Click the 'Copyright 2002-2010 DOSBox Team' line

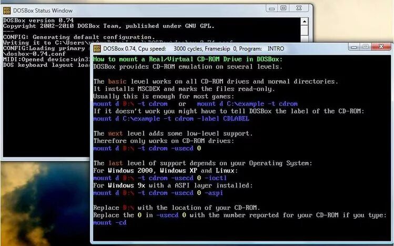coord(108,26)
